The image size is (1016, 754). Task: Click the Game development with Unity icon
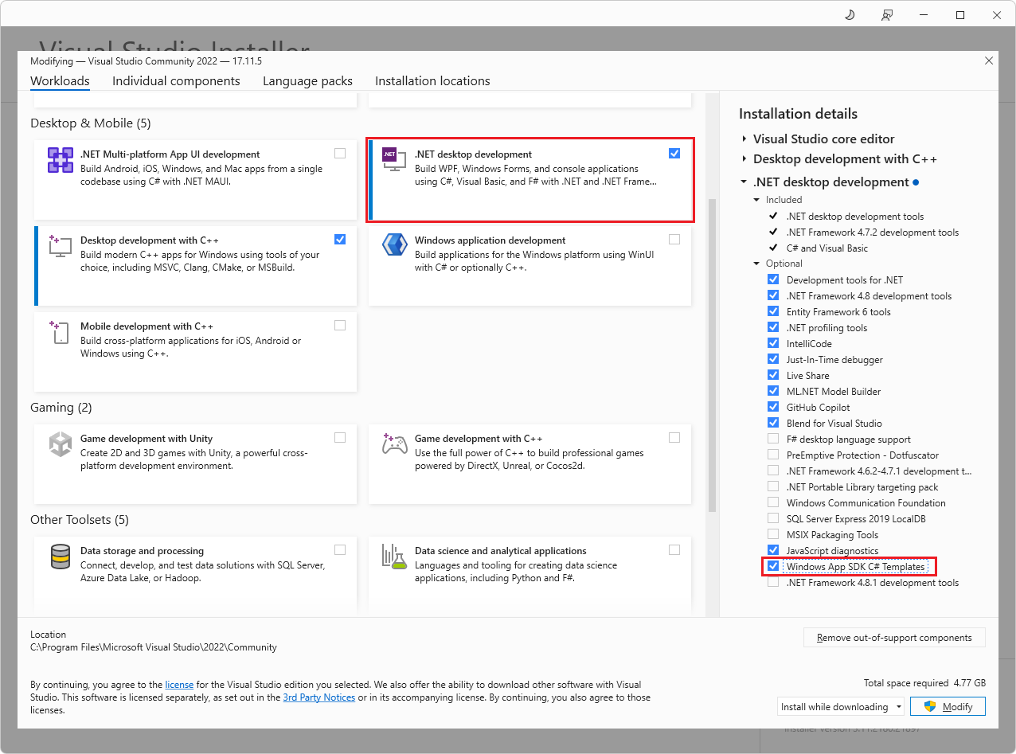pyautogui.click(x=60, y=443)
